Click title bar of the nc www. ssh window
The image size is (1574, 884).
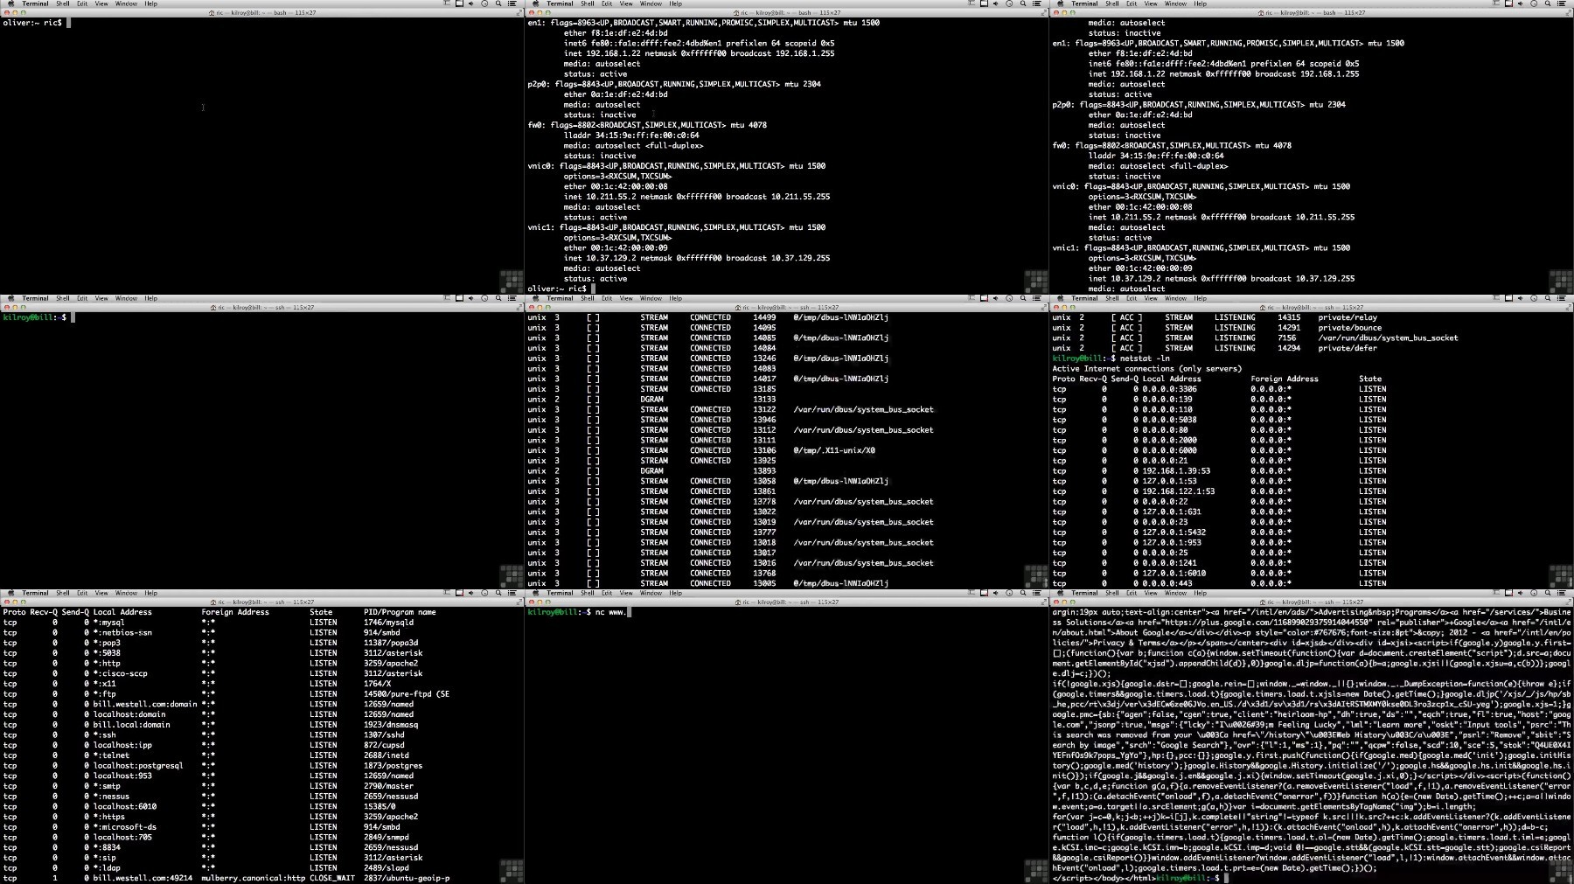pyautogui.click(x=787, y=602)
